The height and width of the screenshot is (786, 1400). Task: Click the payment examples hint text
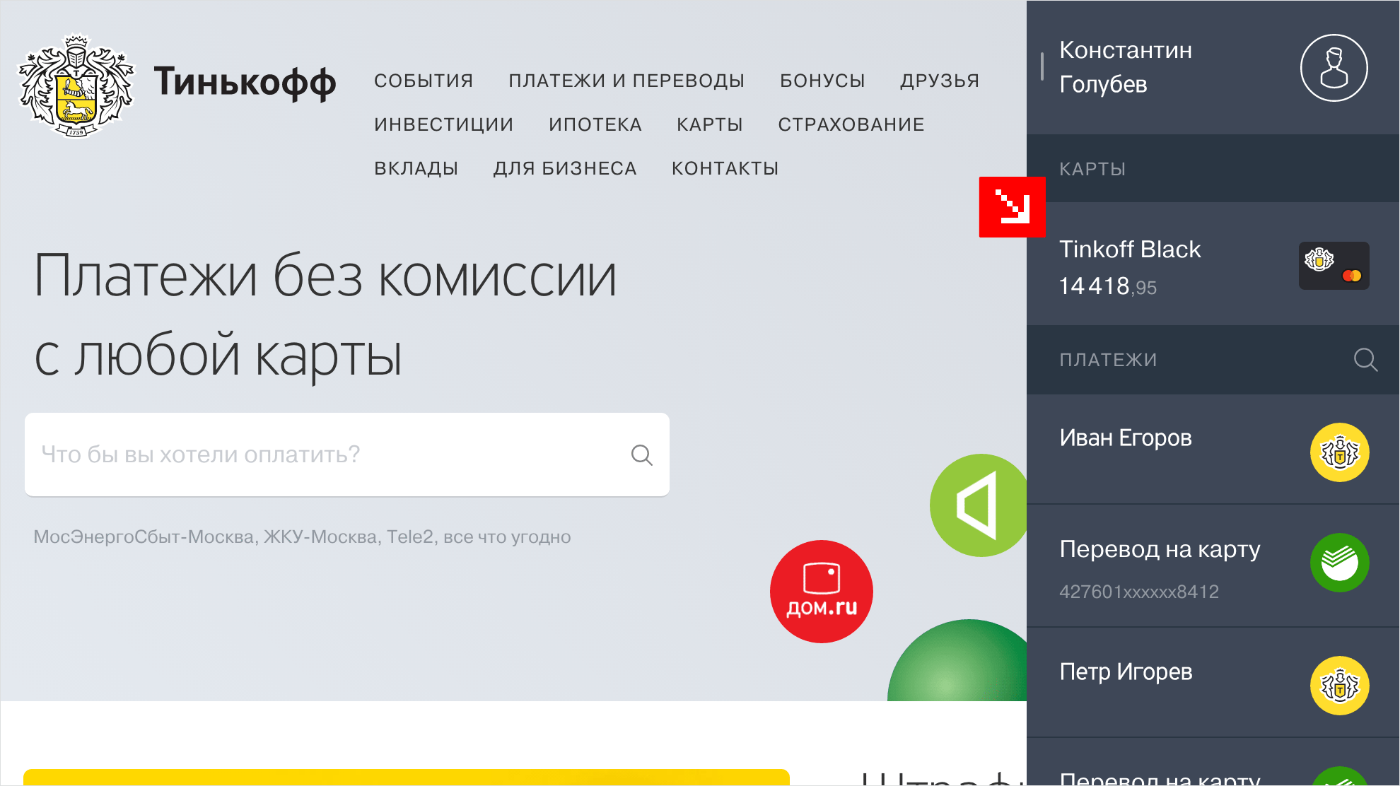(302, 537)
